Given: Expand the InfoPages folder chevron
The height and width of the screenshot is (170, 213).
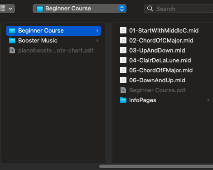Looking at the screenshot, I should point(208,100).
